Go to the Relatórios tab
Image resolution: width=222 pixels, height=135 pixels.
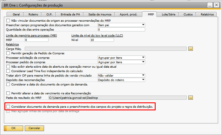pos(207,14)
